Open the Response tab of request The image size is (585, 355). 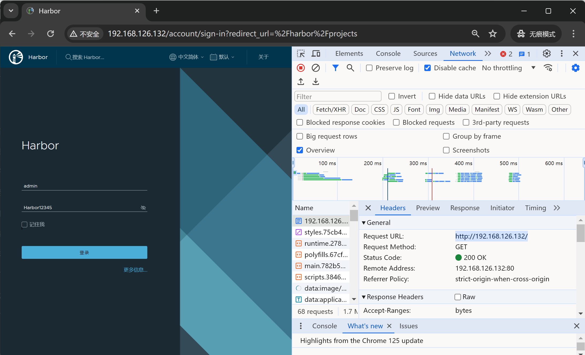click(465, 208)
